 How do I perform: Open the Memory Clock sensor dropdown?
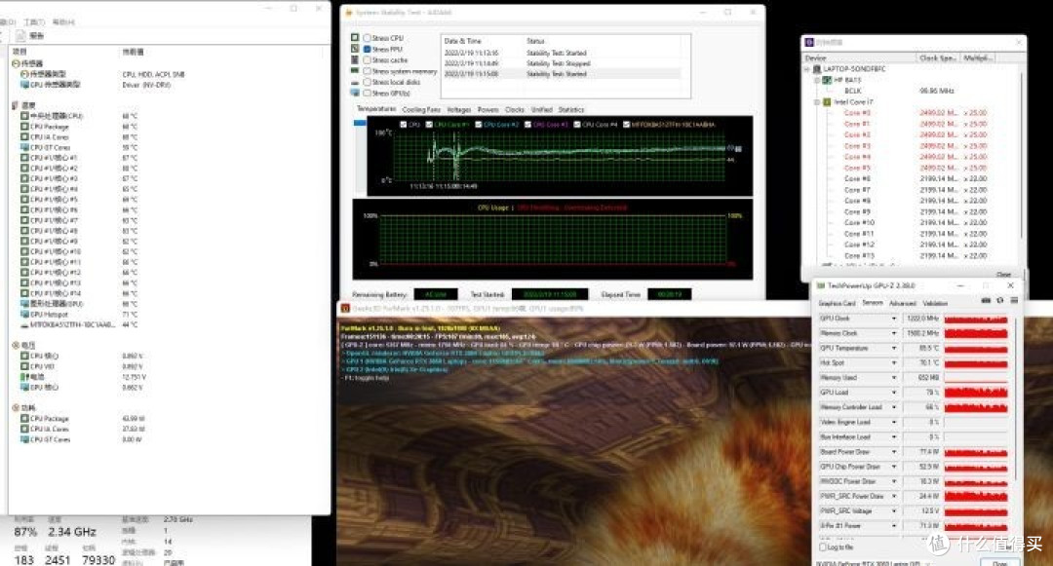[x=894, y=333]
